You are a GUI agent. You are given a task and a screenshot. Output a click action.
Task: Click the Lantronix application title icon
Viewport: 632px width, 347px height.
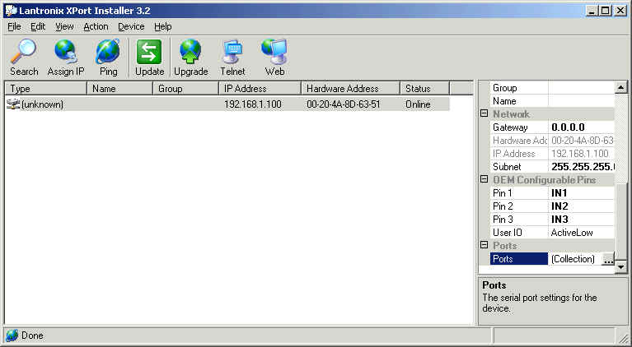(11, 11)
